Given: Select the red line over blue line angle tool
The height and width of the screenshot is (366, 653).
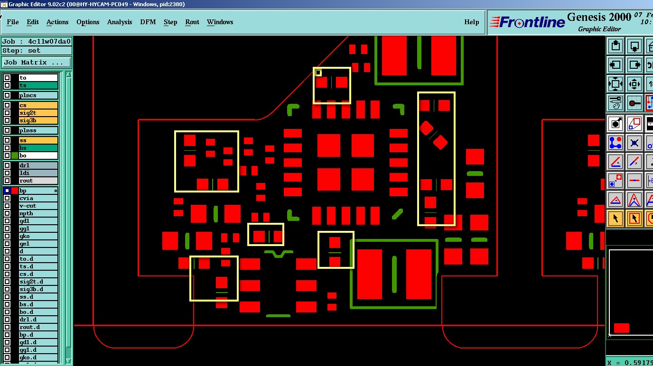Looking at the screenshot, I should click(x=616, y=162).
